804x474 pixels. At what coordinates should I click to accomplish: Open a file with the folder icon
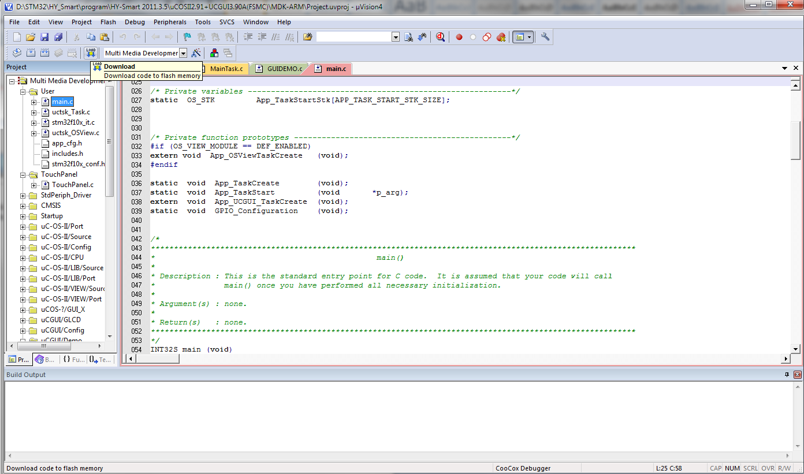pos(31,37)
